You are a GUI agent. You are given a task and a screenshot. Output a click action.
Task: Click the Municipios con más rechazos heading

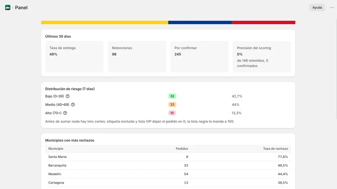(70, 140)
